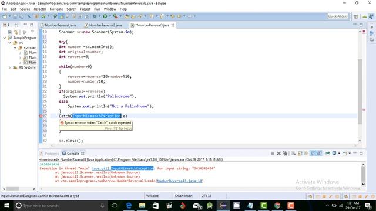Open Task View on taskbar
The image size is (376, 211).
point(115,206)
